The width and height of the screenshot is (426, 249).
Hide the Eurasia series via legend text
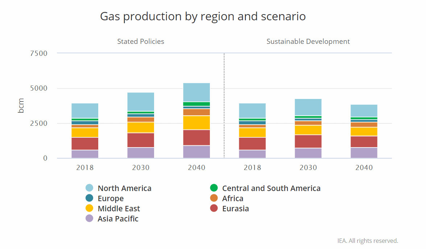(x=235, y=208)
